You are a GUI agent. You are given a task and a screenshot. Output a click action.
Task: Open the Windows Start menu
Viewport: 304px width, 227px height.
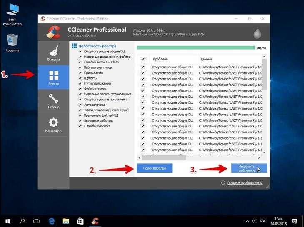8,221
